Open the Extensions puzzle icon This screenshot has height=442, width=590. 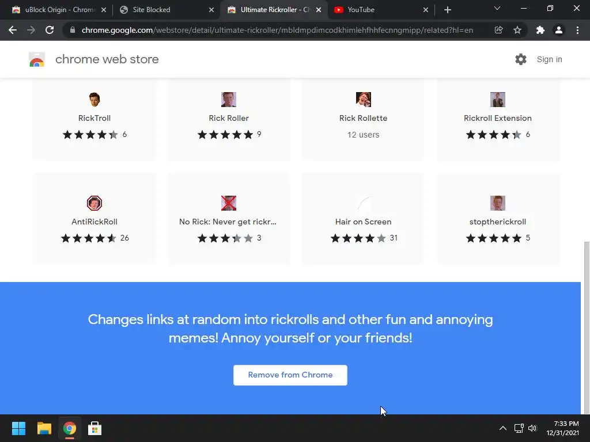click(x=540, y=30)
